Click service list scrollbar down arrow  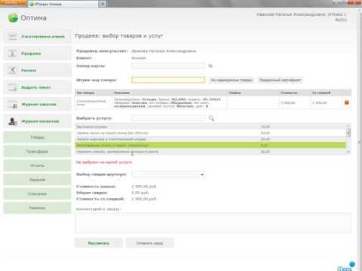pyautogui.click(x=348, y=152)
